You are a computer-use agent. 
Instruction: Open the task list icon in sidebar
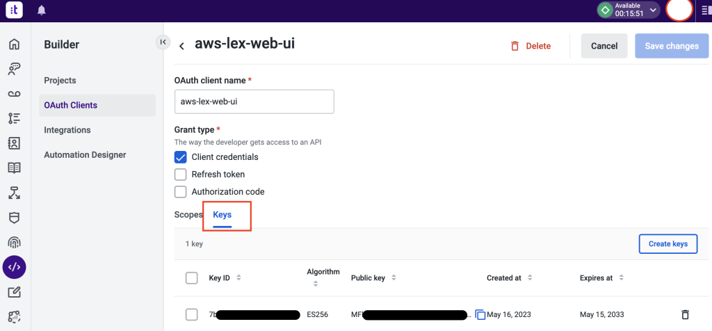[x=15, y=118]
